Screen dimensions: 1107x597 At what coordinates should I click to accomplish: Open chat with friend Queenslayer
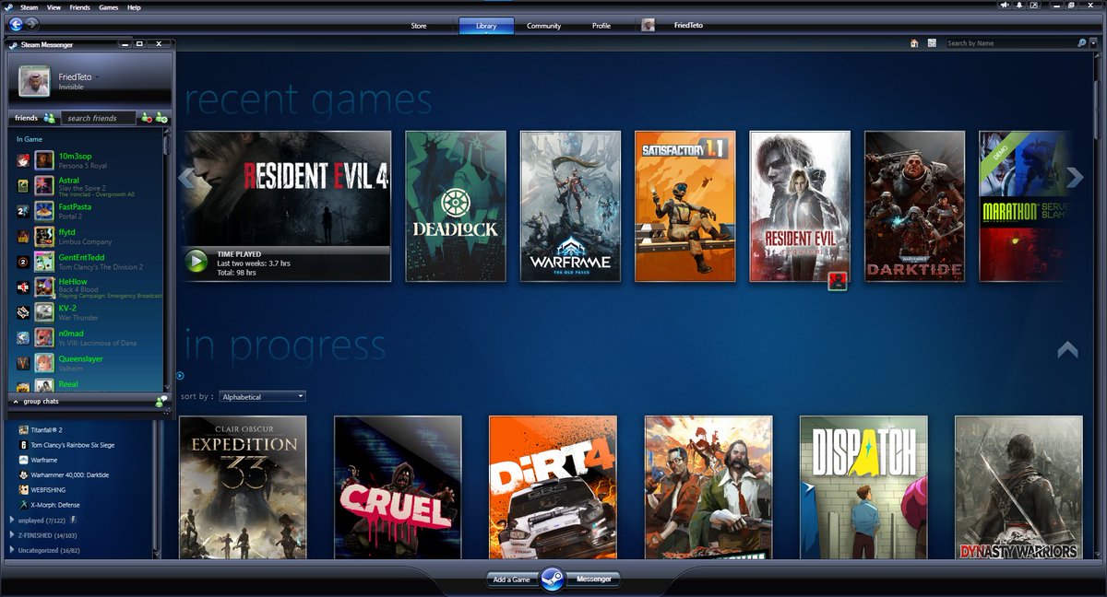tap(89, 363)
